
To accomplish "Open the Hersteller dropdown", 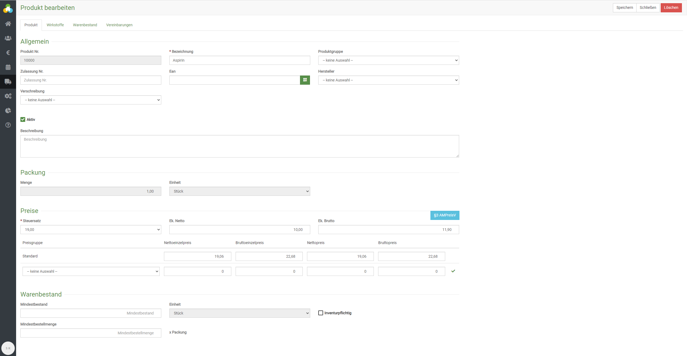I will pyautogui.click(x=388, y=80).
